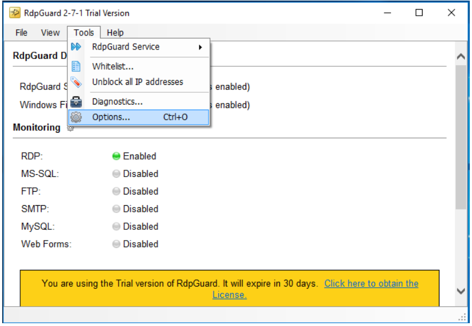Image resolution: width=472 pixels, height=326 pixels.
Task: Toggle the SMTP monitoring indicator
Action: click(116, 209)
